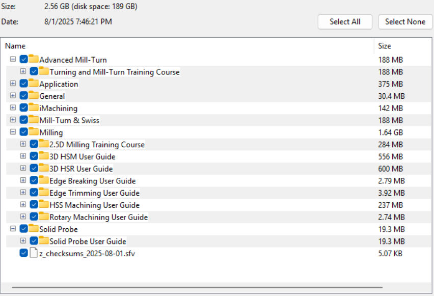The image size is (434, 296).
Task: Click the file icon of z_checksums_2025-08-01.sfv
Action: 33,253
